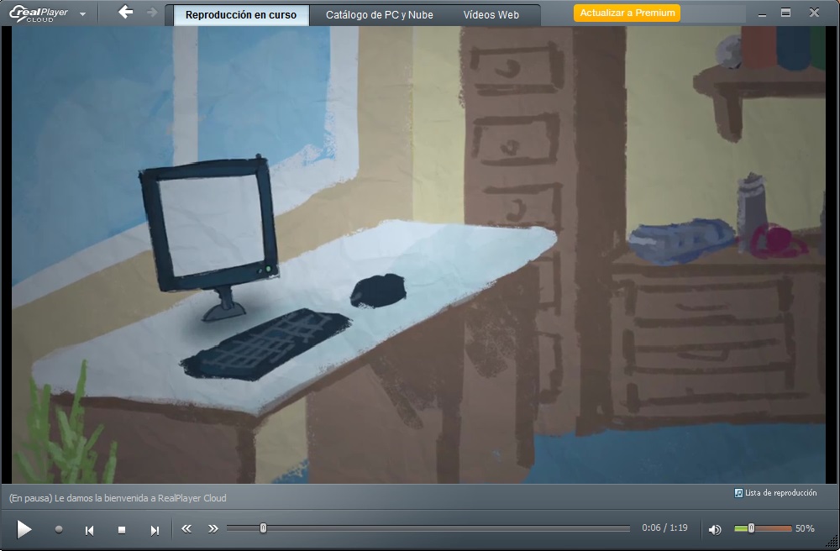Viewport: 840px width, 551px height.
Task: Go back with the left arrow
Action: [125, 12]
